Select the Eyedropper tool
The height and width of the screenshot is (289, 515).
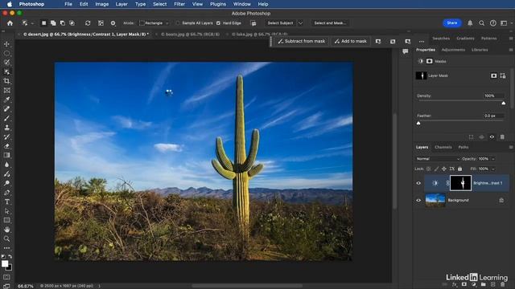(x=6, y=100)
